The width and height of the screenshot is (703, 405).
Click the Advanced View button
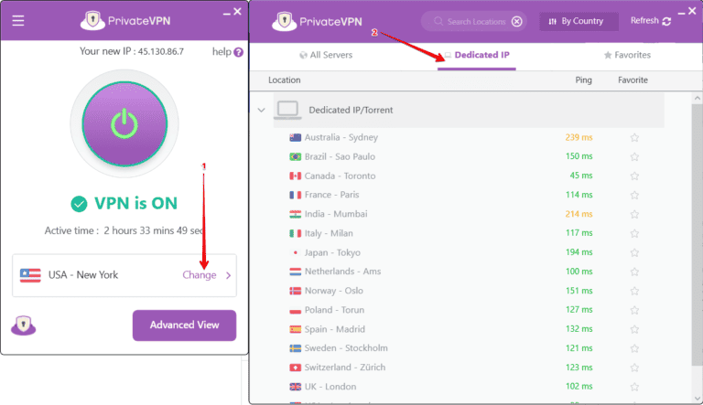pos(184,325)
